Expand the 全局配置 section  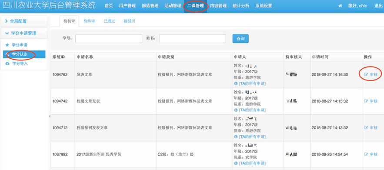point(24,21)
